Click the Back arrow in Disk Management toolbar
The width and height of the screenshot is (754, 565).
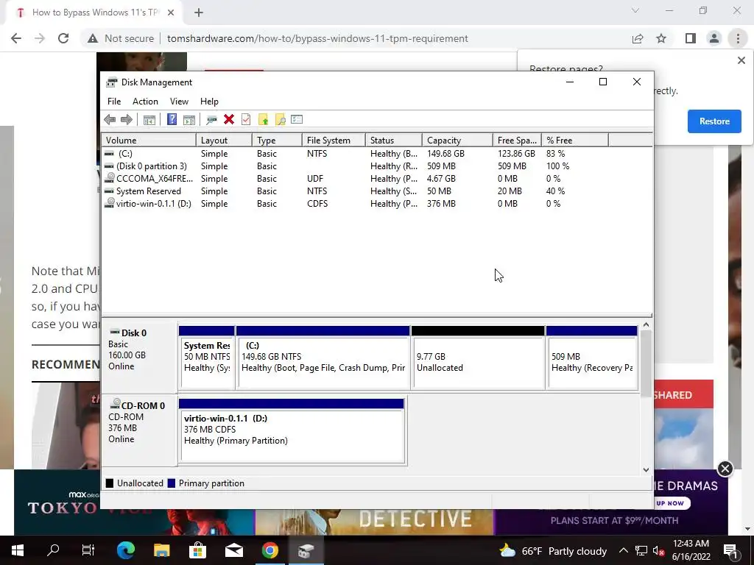(x=110, y=120)
